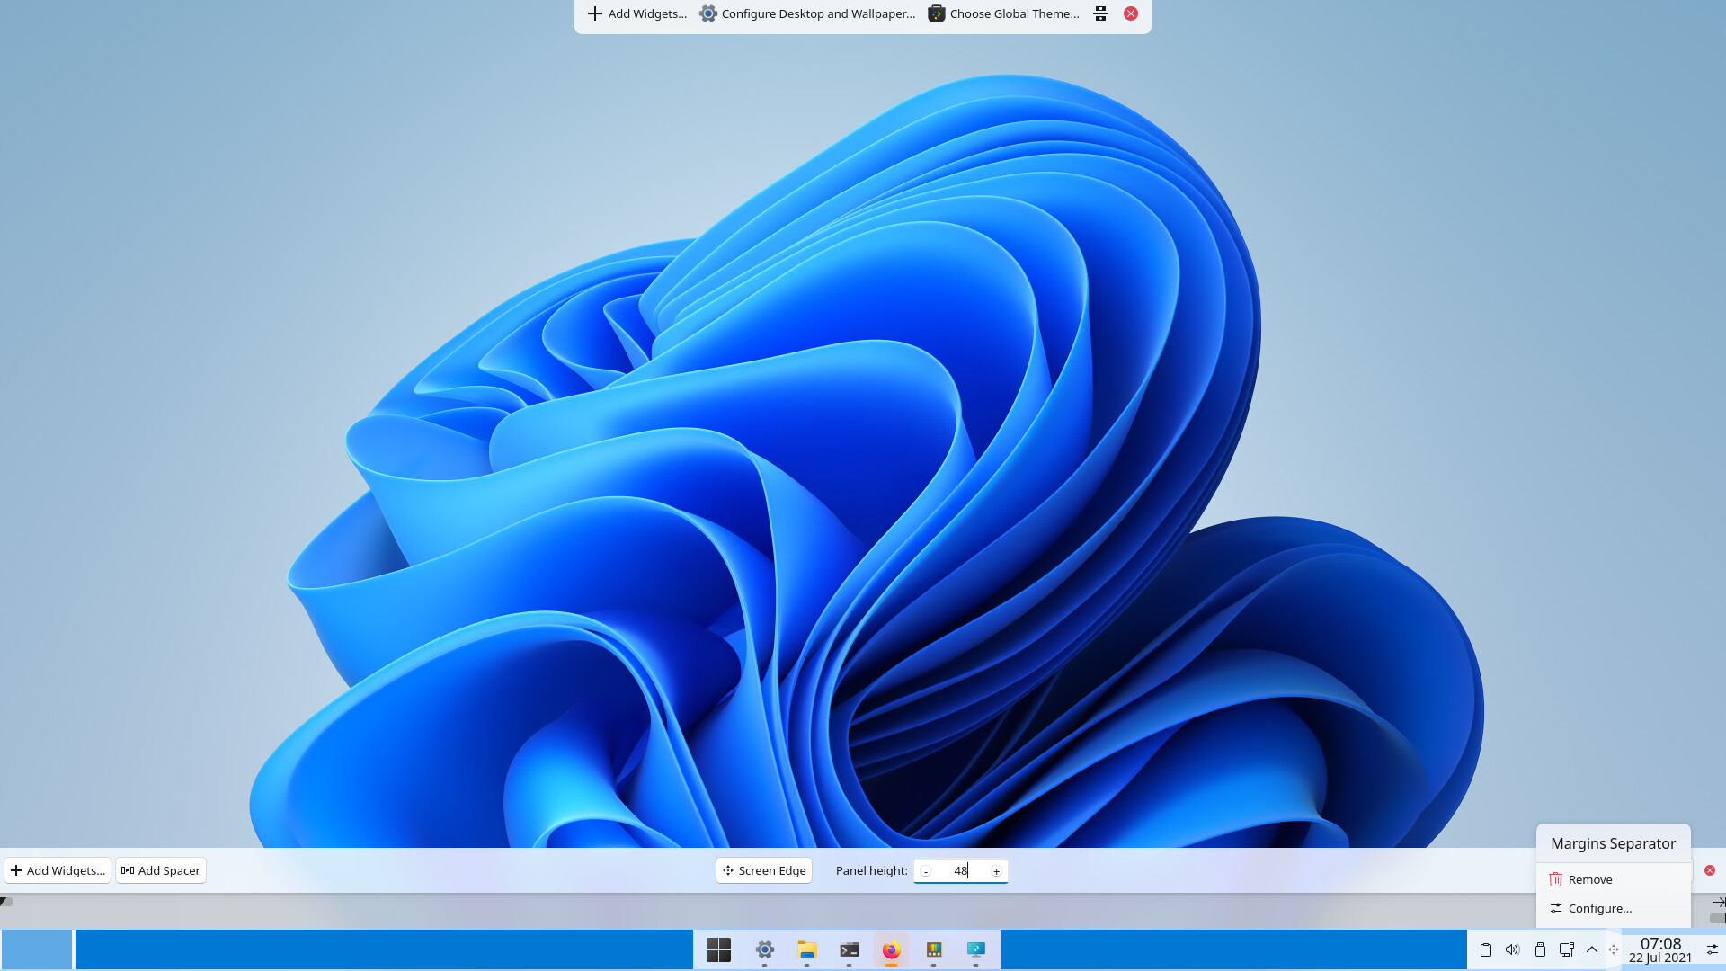Open the colorful grid app in taskbar
Screen dimensions: 1726x971
tap(934, 949)
